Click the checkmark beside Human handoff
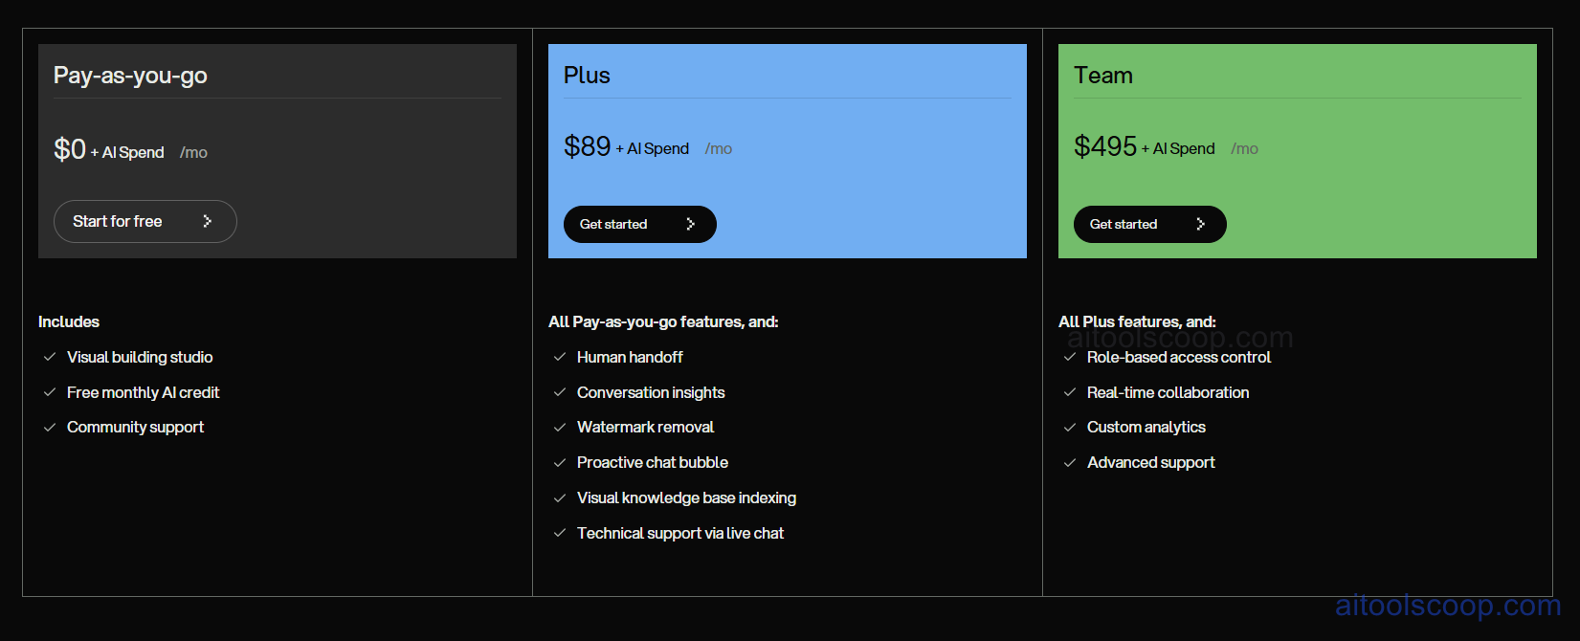Image resolution: width=1580 pixels, height=641 pixels. [560, 357]
